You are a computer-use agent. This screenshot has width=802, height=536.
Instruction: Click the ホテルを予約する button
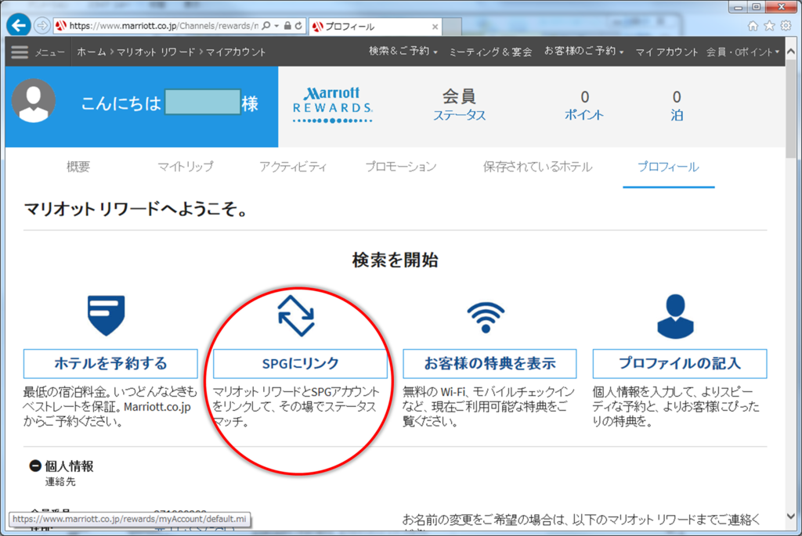point(110,363)
